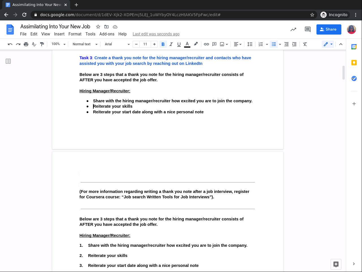
Task: Open the Arial font dropdown
Action: tap(117, 44)
